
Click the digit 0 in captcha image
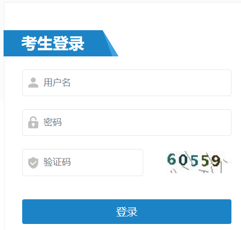click(183, 160)
